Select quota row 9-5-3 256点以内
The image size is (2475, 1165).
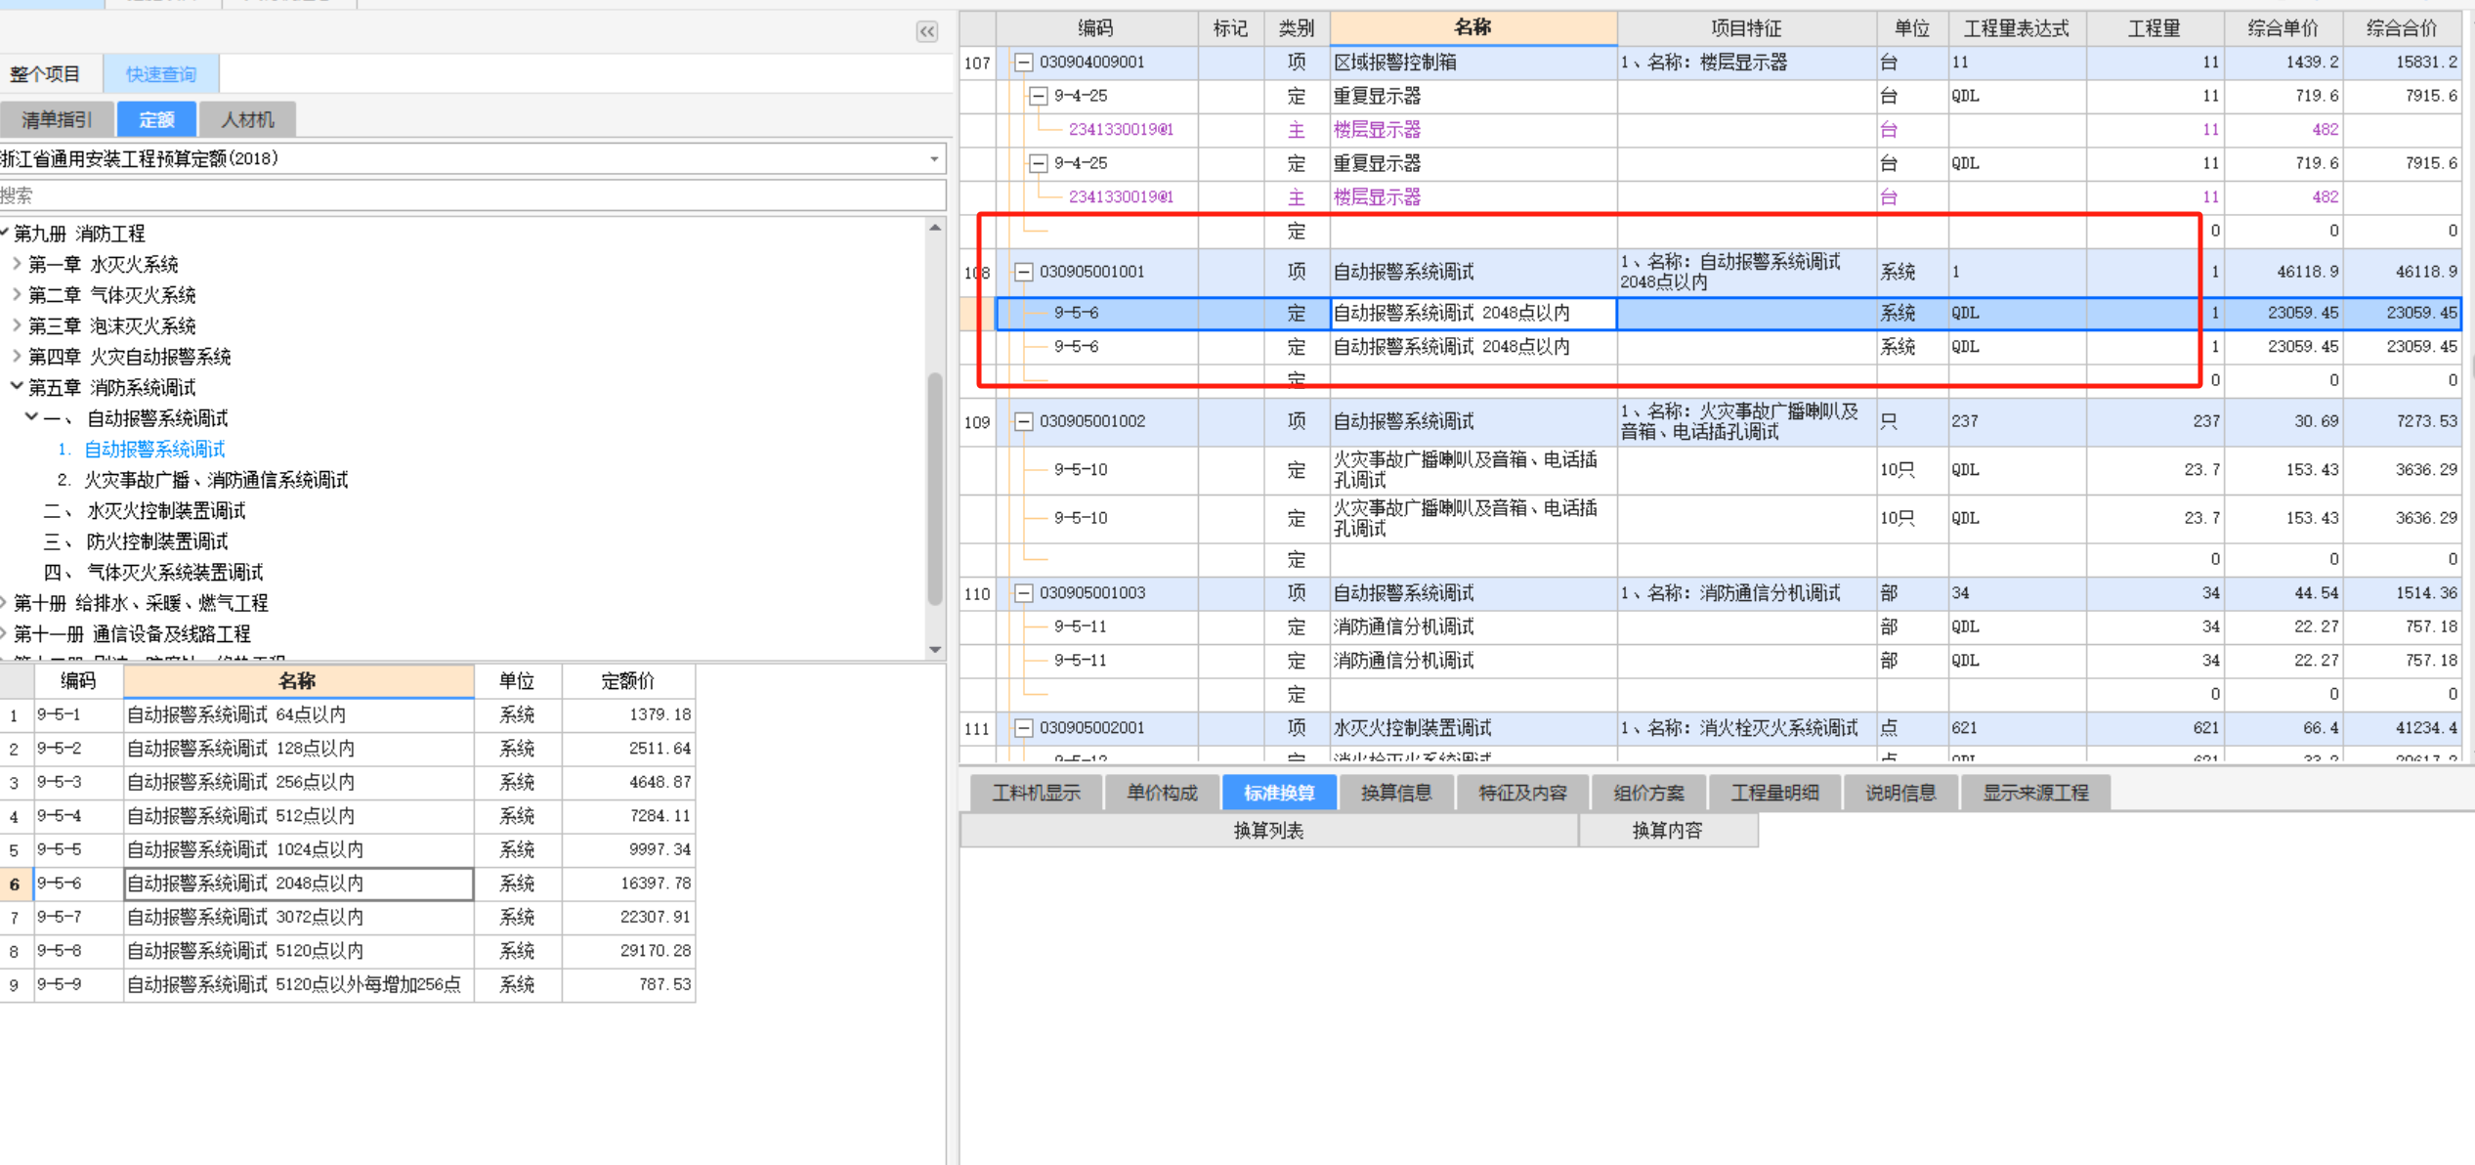[x=348, y=783]
